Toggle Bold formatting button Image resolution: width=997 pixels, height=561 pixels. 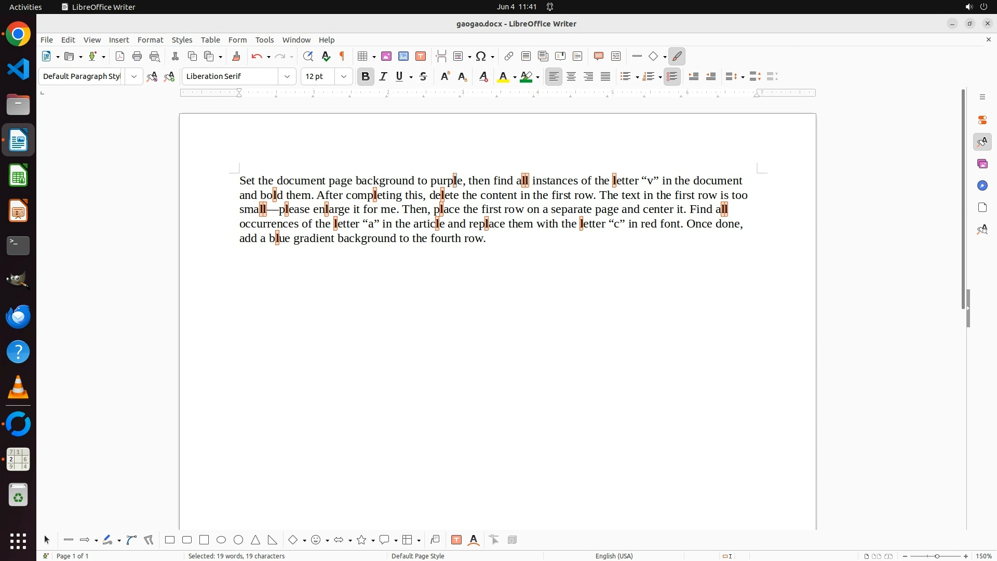pos(366,76)
